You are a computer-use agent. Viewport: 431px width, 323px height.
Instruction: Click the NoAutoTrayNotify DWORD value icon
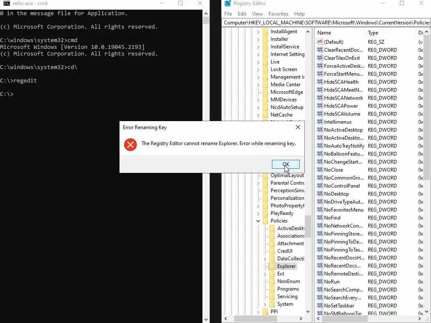(320, 146)
